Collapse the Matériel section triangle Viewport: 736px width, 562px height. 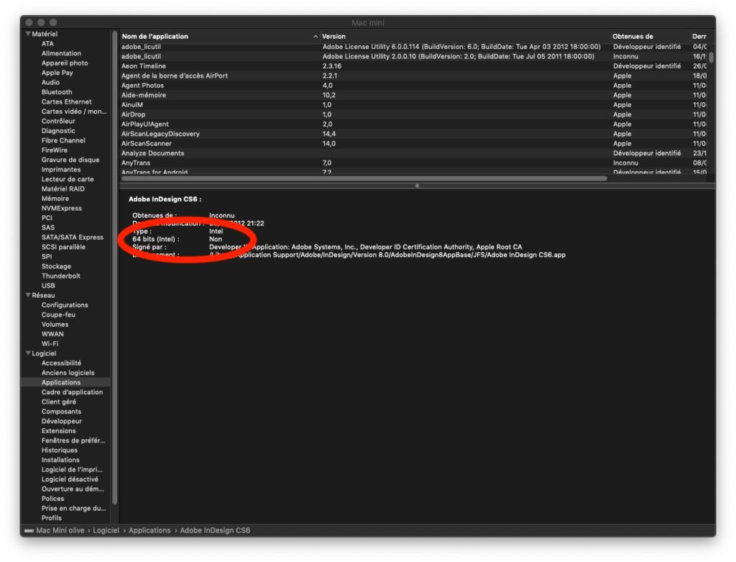point(28,34)
